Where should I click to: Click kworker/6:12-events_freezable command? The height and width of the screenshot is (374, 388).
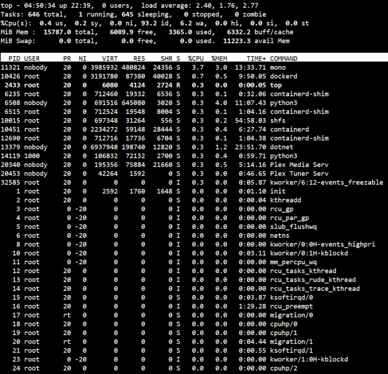pos(327,183)
